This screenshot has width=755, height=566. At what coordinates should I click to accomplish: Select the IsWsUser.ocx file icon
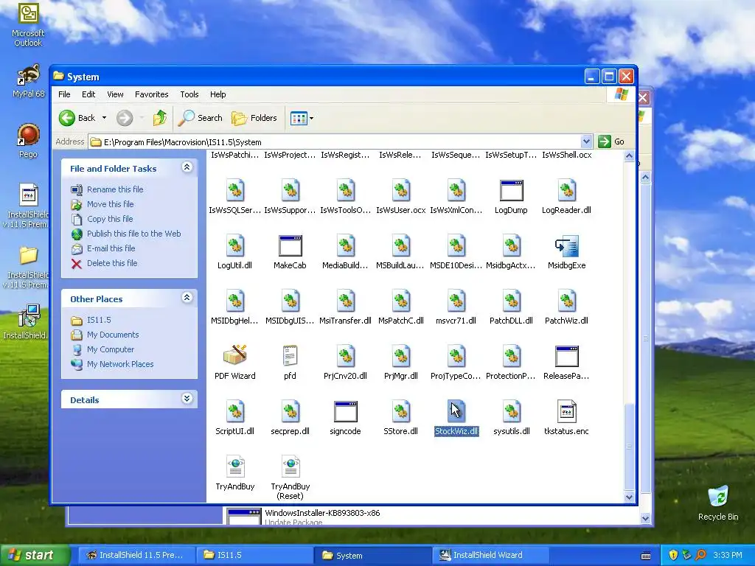coord(400,191)
